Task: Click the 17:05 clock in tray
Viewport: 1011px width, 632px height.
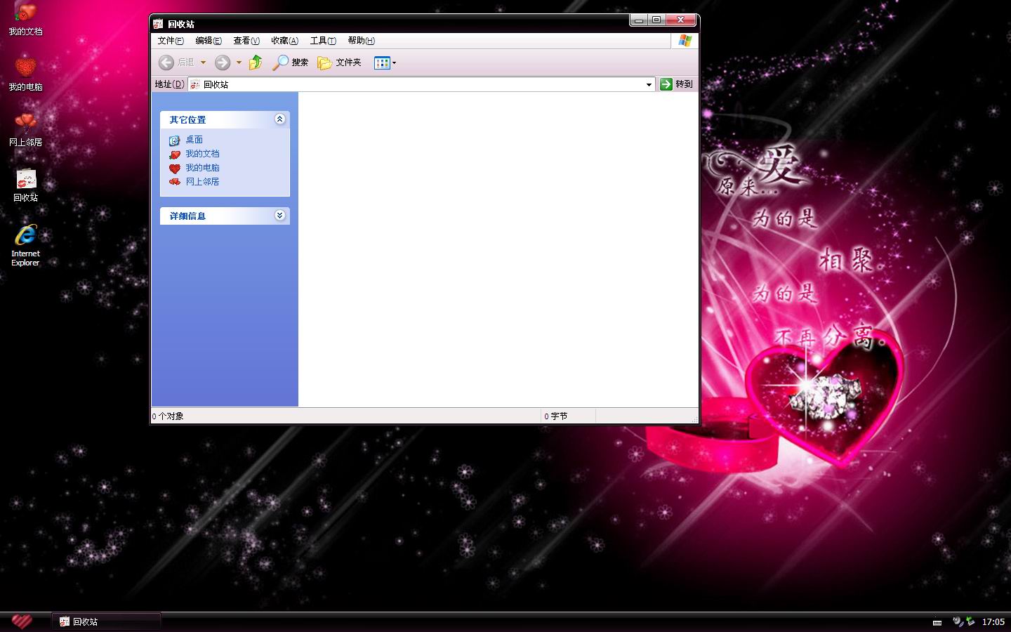Action: click(993, 622)
